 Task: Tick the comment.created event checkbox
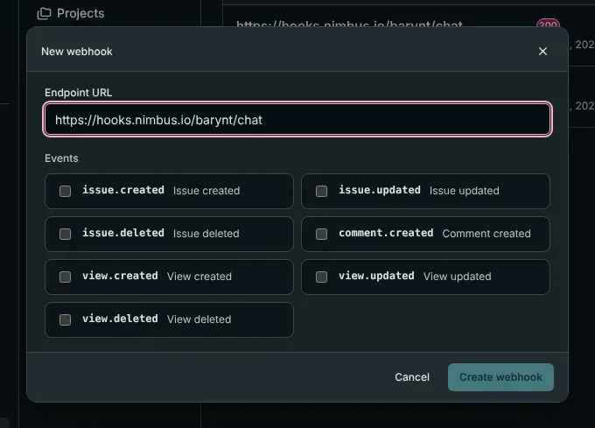[321, 234]
